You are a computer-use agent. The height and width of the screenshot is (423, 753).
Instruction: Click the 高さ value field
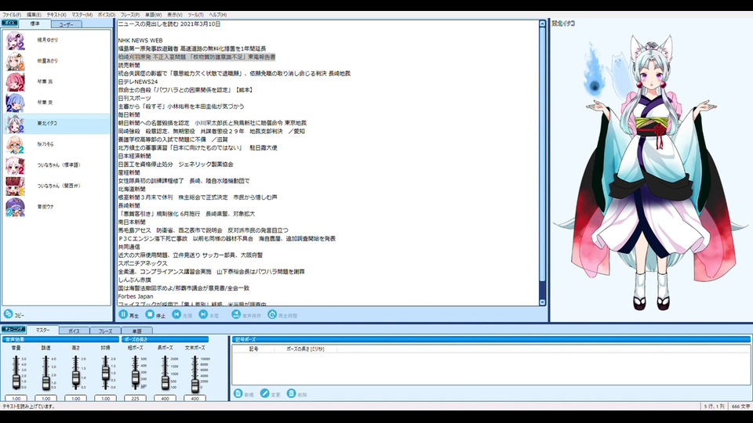76,398
